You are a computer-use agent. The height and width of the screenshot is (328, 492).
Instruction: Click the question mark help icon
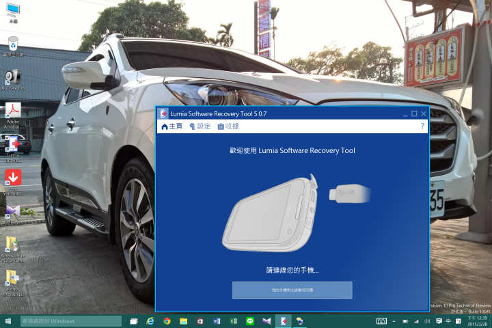[x=422, y=126]
